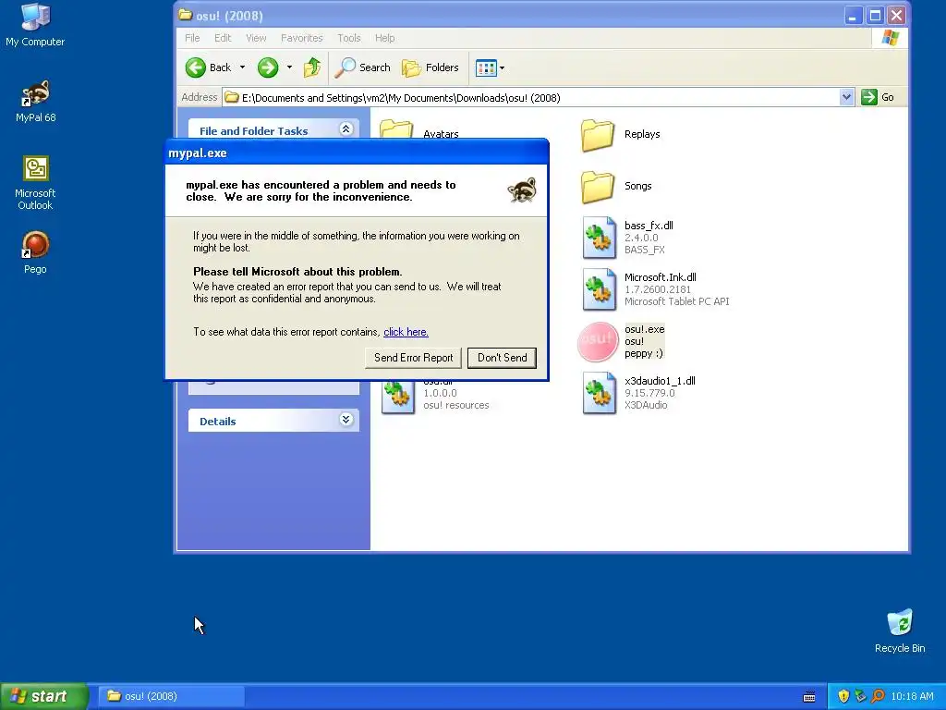The height and width of the screenshot is (710, 946).
Task: Click 'Microsoft Tablet PC API' description text
Action: (x=676, y=301)
